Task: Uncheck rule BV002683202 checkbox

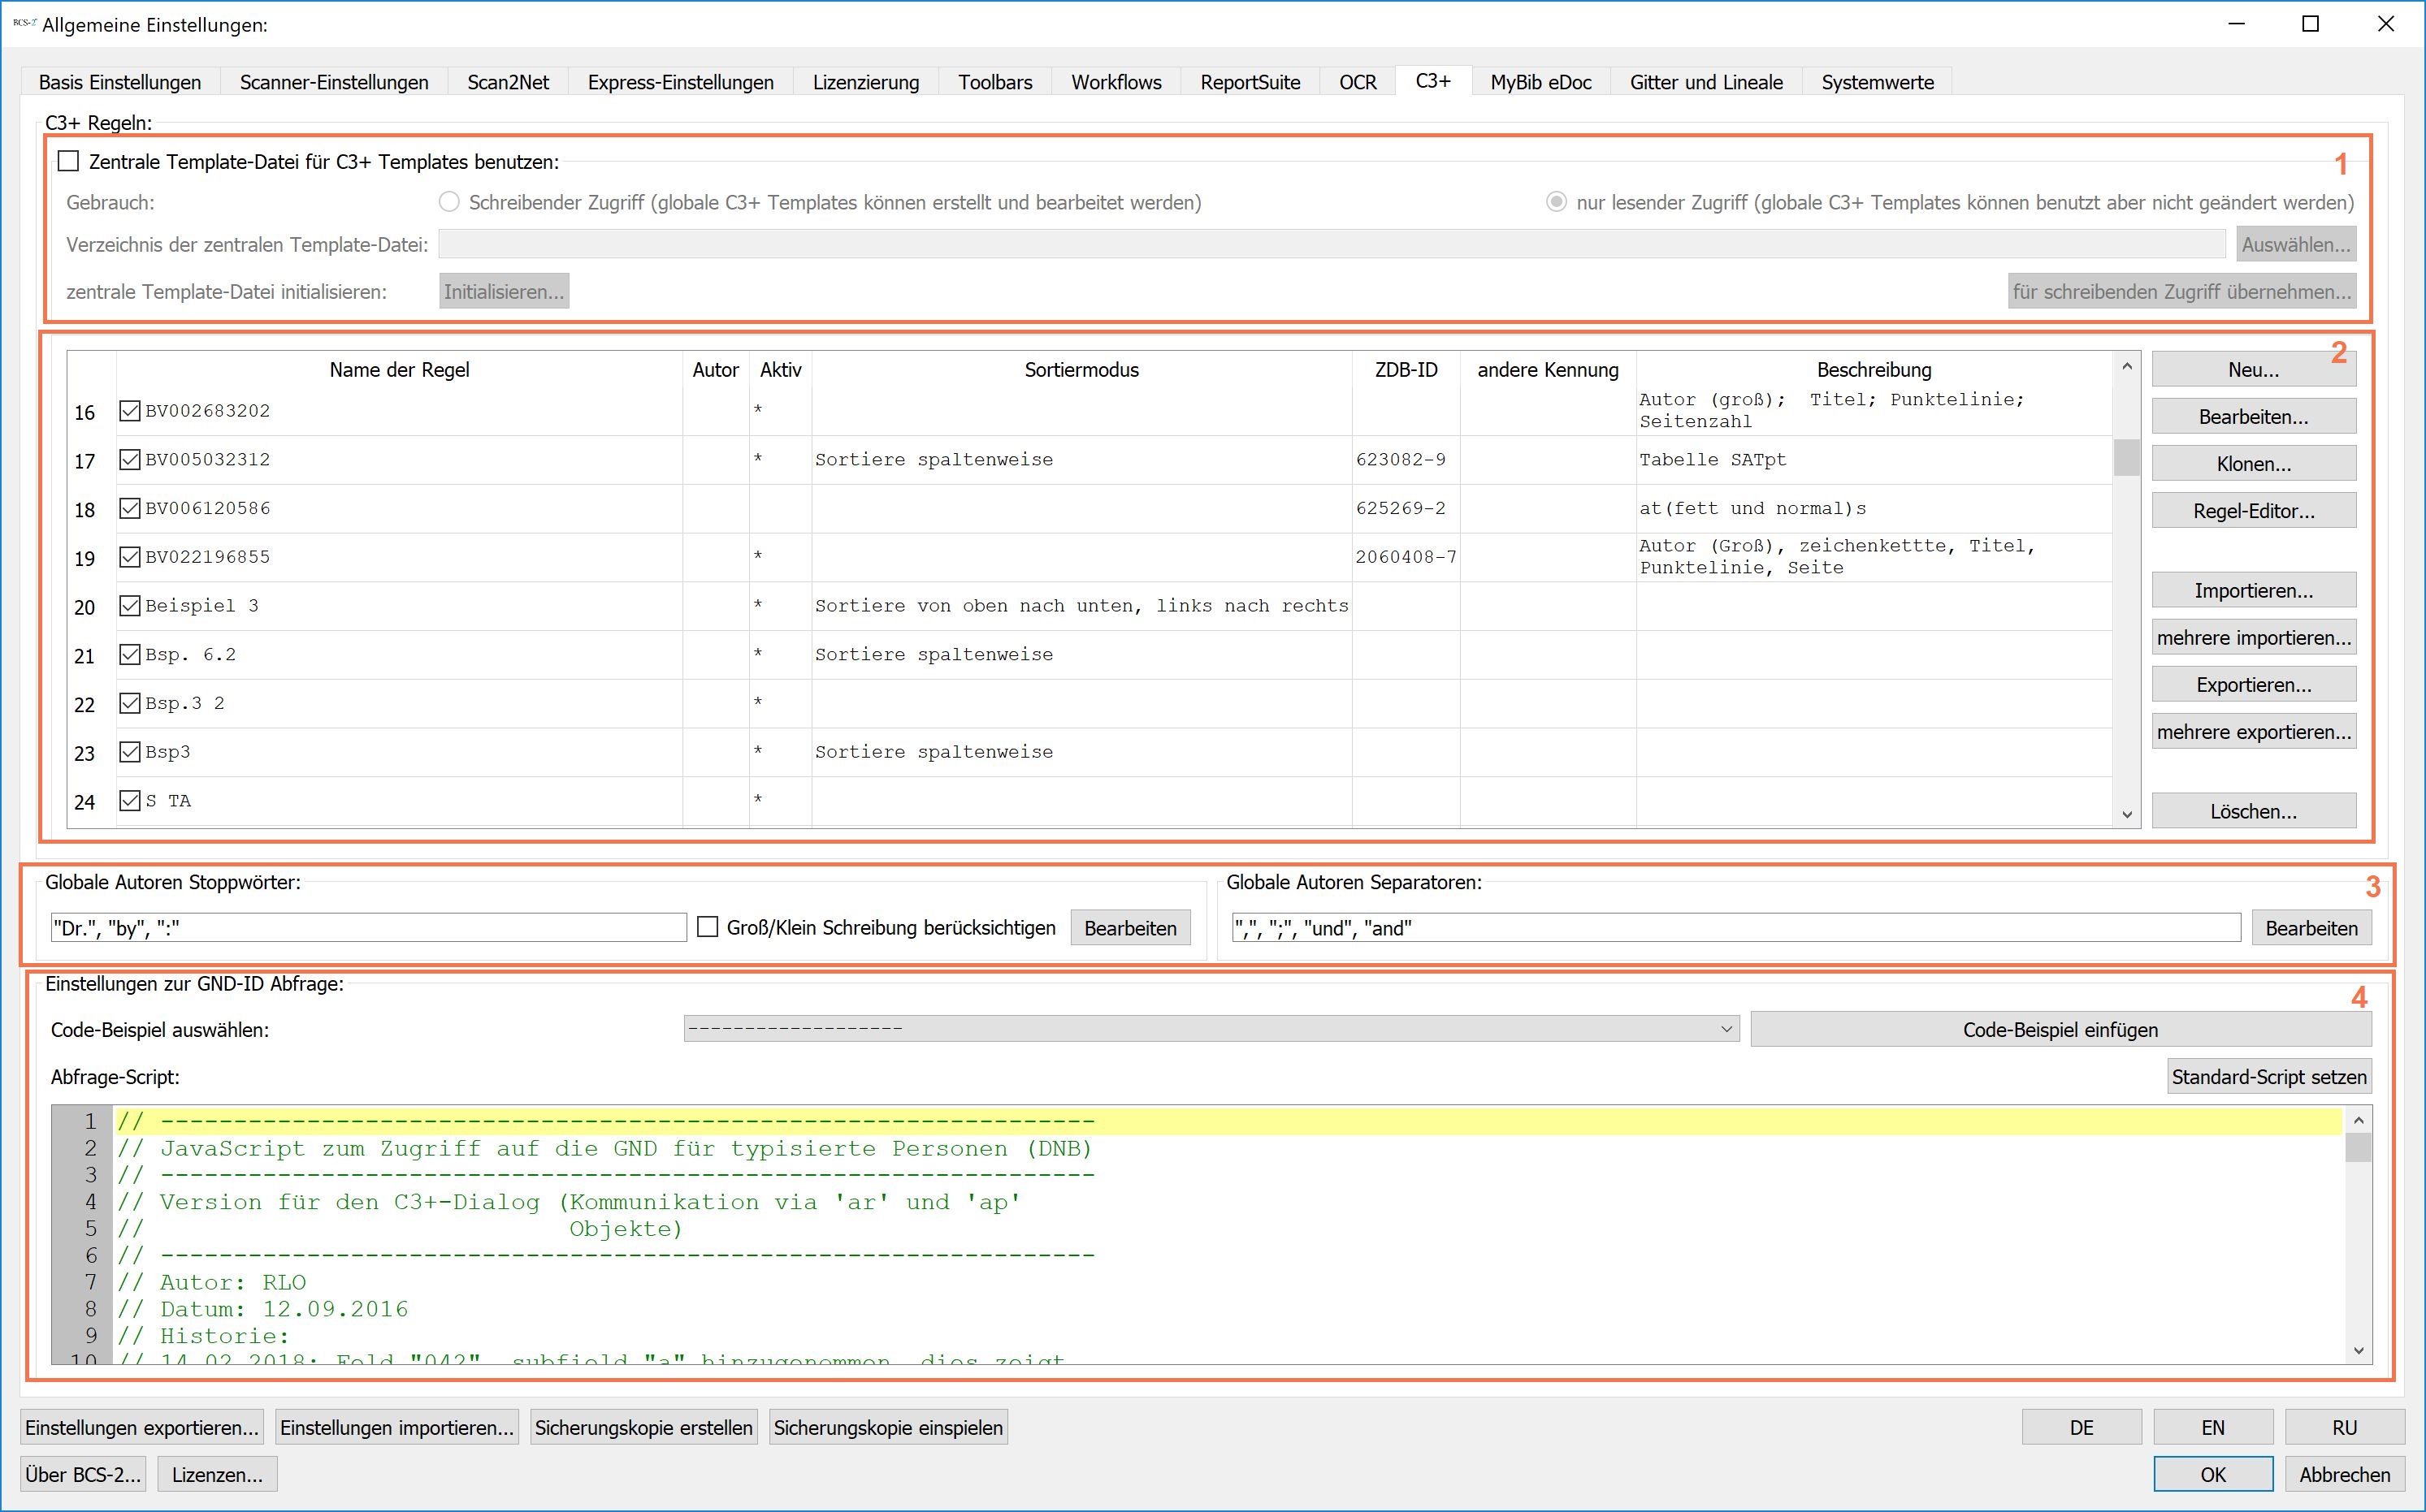Action: click(130, 410)
